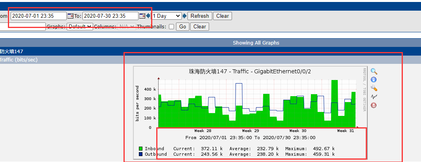Open the Graphs Default dropdown
The width and height of the screenshot is (421, 162).
click(80, 26)
